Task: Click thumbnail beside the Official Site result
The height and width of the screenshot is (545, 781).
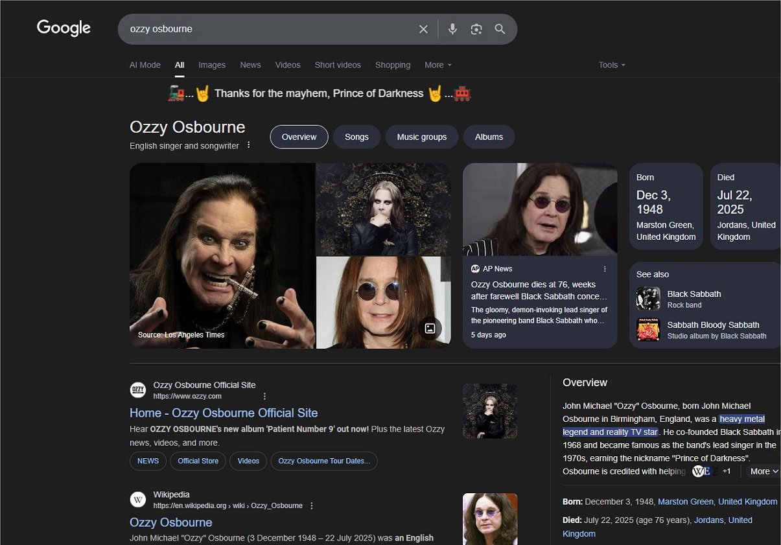Action: click(x=490, y=411)
